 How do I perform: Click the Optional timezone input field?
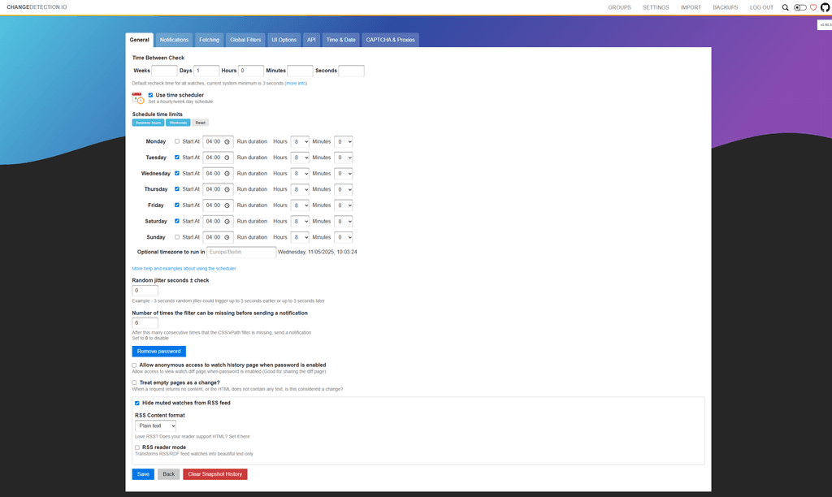(240, 252)
